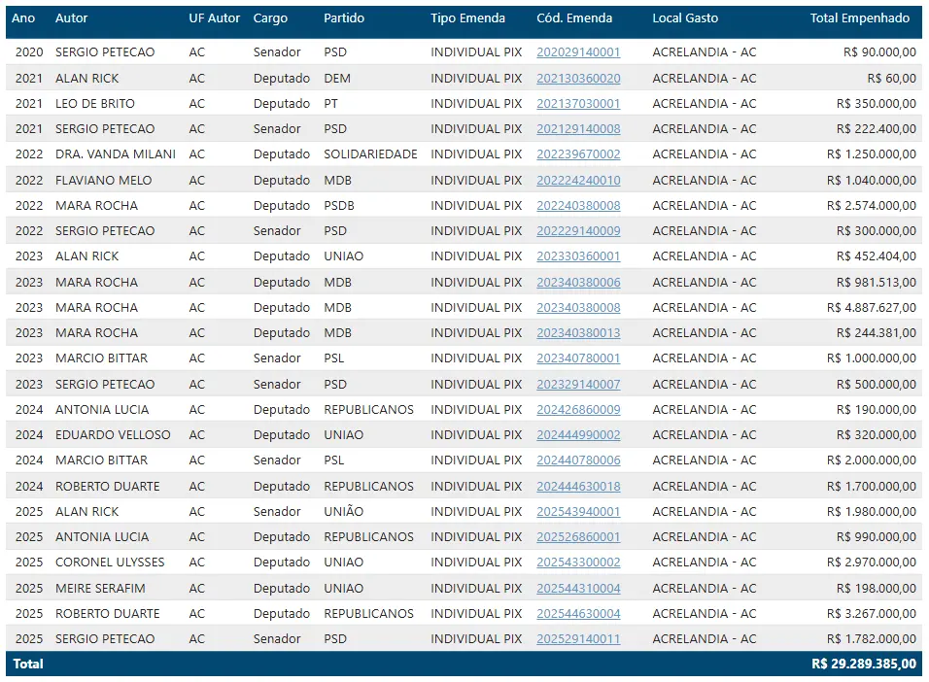929x682 pixels.
Task: Click the Total Empenhado column header
Action: pyautogui.click(x=859, y=18)
